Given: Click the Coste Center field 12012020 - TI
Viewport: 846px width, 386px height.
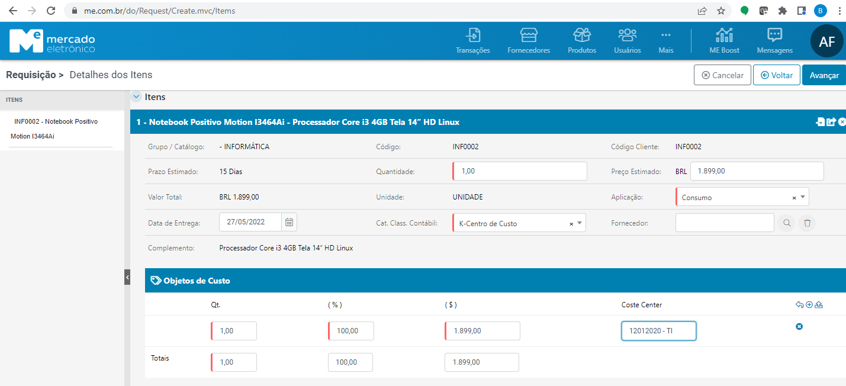Looking at the screenshot, I should [x=659, y=331].
